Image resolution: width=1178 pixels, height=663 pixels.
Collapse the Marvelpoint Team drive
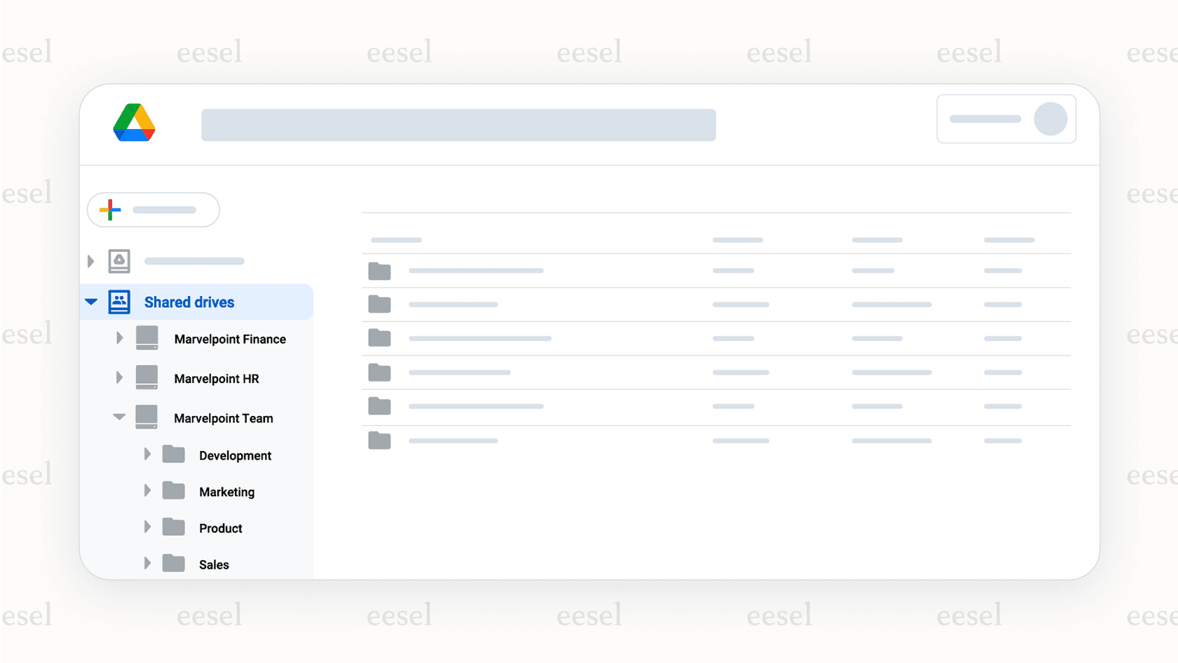click(x=119, y=417)
